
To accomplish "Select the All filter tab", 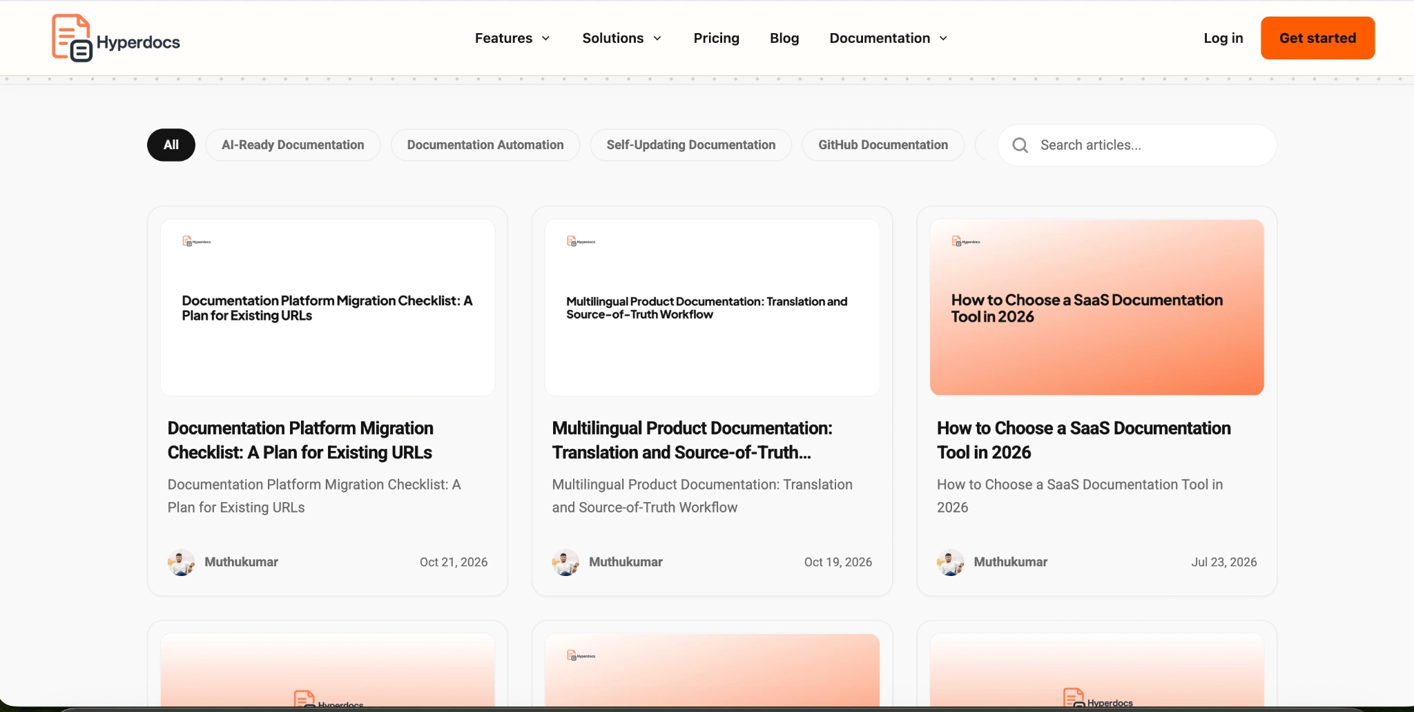I will 171,145.
